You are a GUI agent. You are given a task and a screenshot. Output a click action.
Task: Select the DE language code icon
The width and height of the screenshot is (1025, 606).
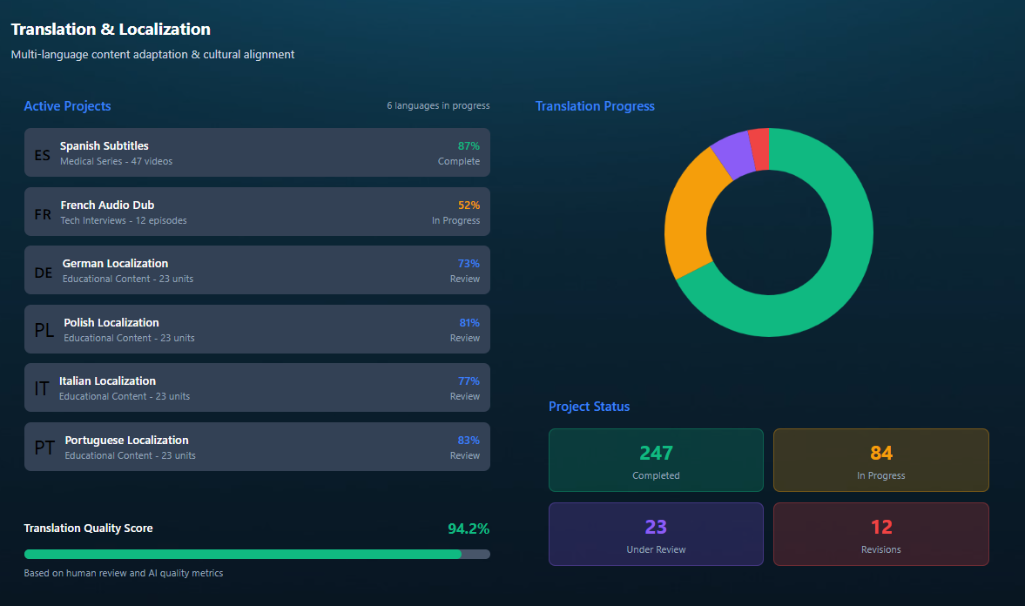click(x=44, y=273)
